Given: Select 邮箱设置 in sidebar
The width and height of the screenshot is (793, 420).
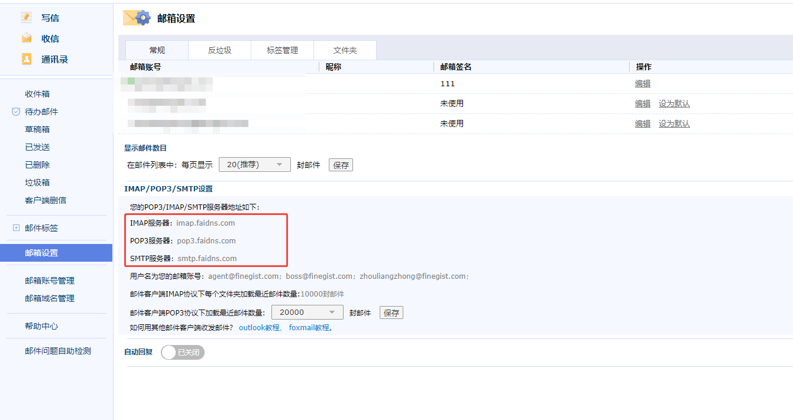Looking at the screenshot, I should point(56,253).
